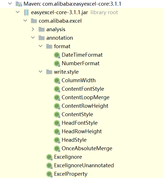Screen dimensions: 164x178
Task: Collapse the easyexcel-core-3.1.1.jar node
Action: pos(18,12)
